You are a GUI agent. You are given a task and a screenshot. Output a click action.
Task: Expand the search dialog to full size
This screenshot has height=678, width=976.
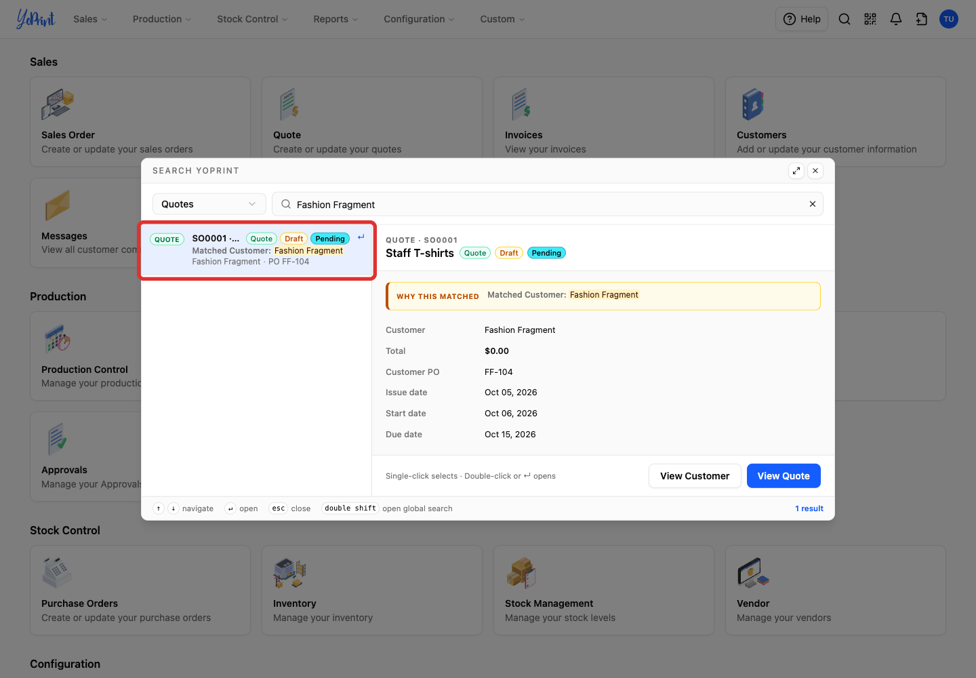point(796,171)
